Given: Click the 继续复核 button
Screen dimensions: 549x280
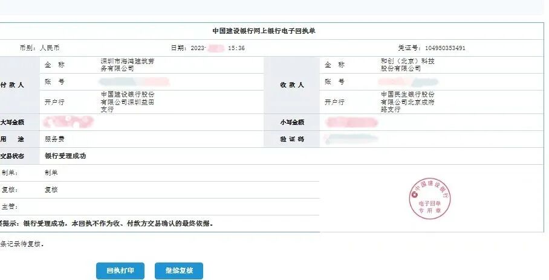Looking at the screenshot, I should [x=179, y=270].
